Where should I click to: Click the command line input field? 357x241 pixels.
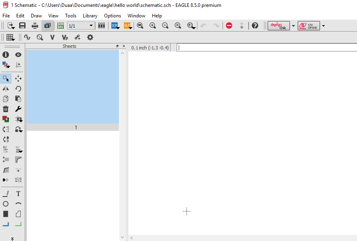click(267, 47)
